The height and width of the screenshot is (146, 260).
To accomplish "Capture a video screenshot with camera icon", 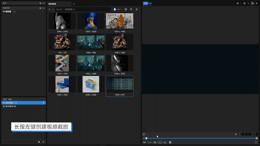I will coord(165,142).
